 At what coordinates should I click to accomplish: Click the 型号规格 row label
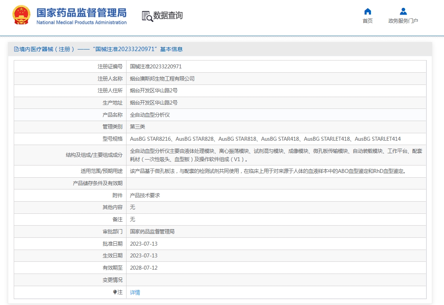point(112,139)
